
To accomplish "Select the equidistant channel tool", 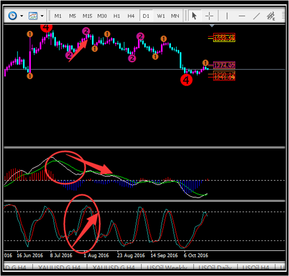I will pos(271,16).
